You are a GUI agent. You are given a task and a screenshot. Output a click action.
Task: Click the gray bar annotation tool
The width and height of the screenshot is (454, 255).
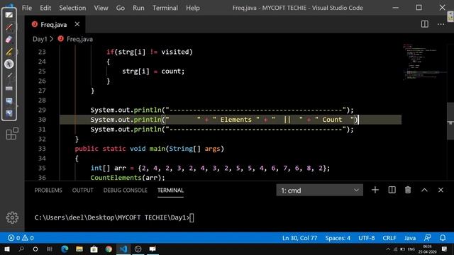click(9, 89)
